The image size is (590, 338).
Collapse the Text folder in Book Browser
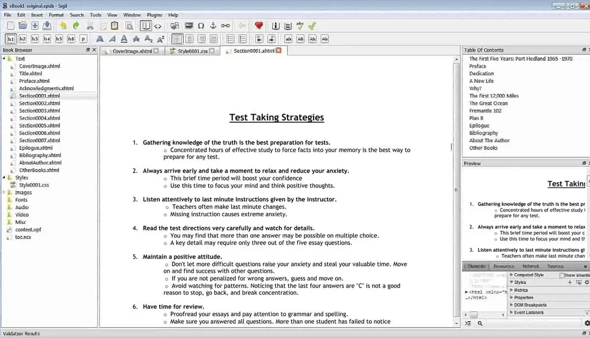coord(4,59)
